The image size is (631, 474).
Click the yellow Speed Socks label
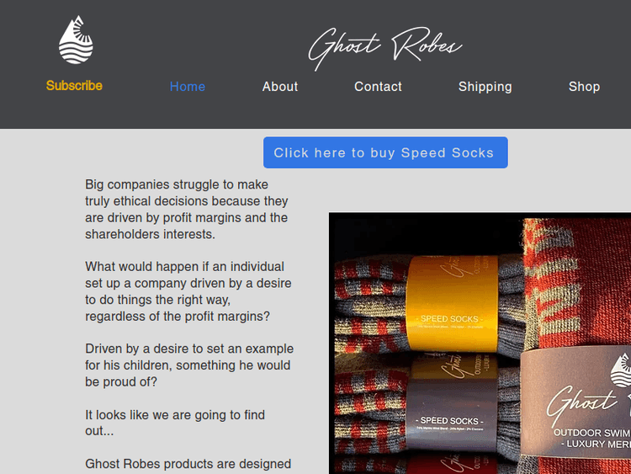pos(453,304)
